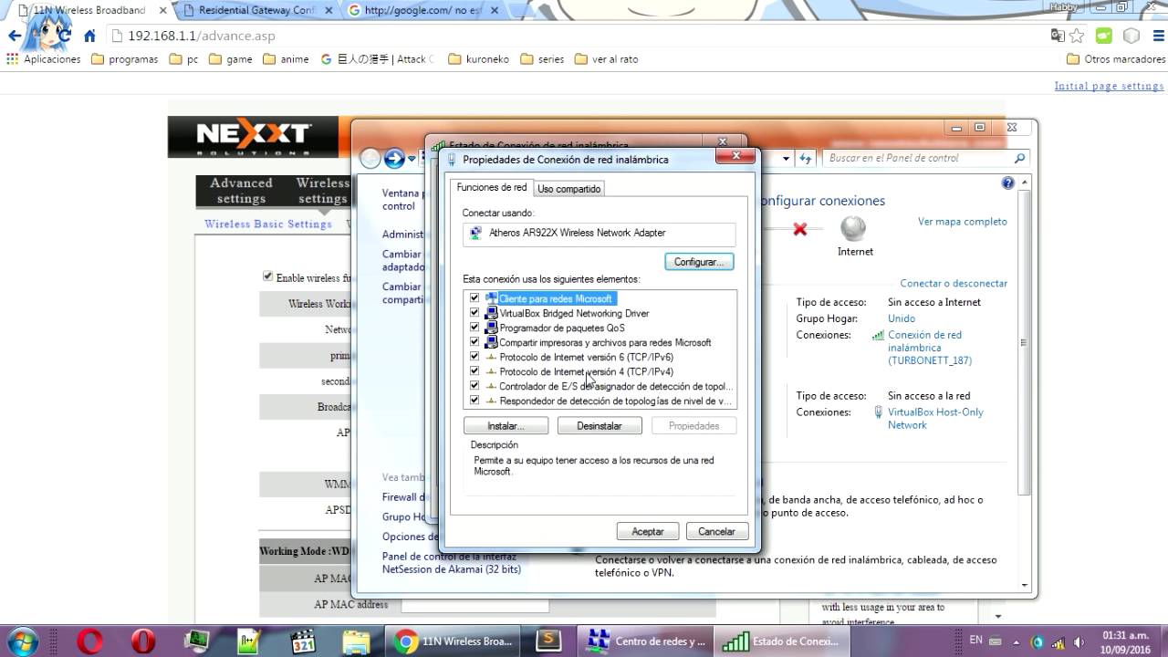Open the ver al rato bookmark folder

(x=607, y=59)
